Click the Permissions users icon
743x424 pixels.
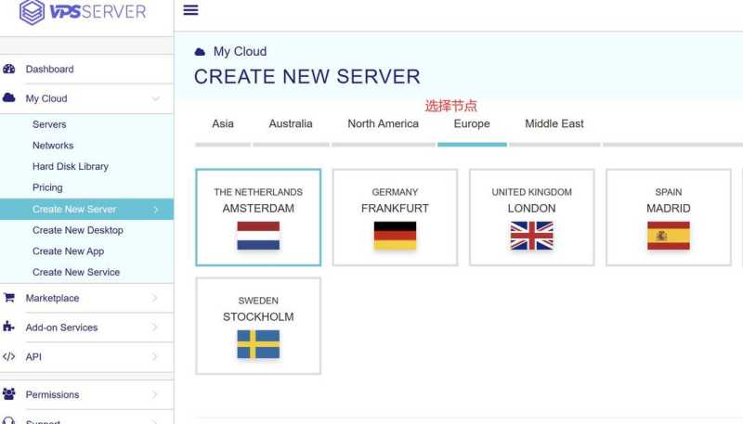[9, 394]
